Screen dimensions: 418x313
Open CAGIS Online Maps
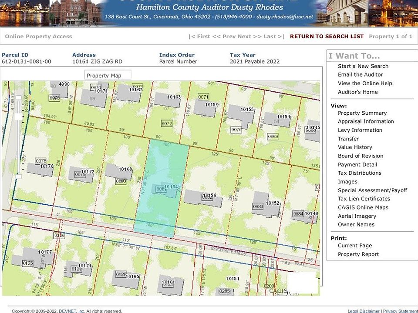click(x=363, y=207)
